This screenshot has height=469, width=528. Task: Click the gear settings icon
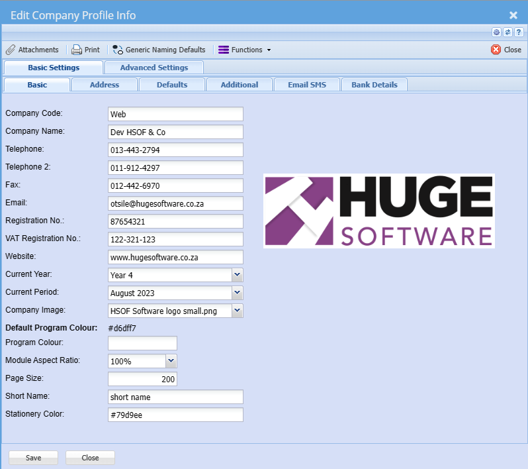point(496,32)
